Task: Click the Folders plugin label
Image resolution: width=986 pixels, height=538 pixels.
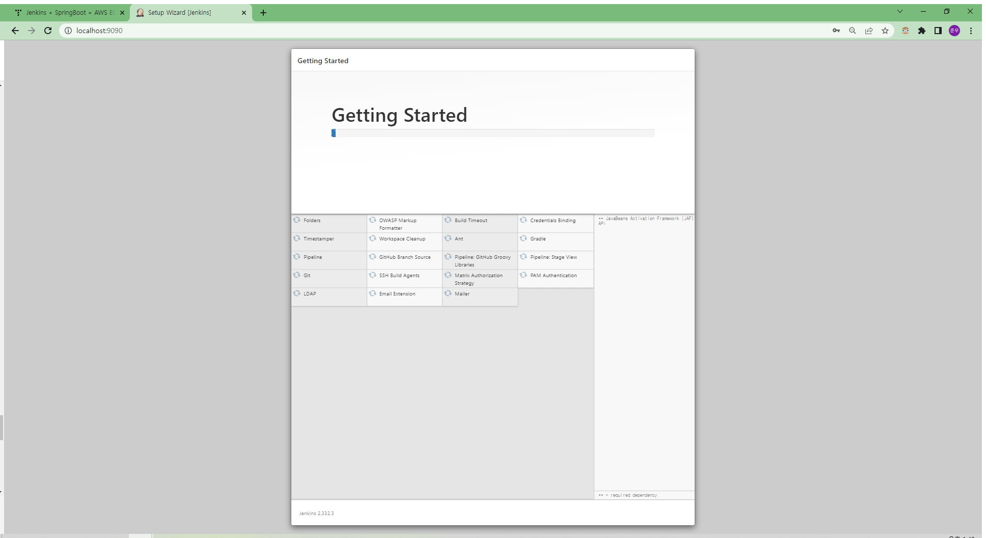Action: point(312,221)
